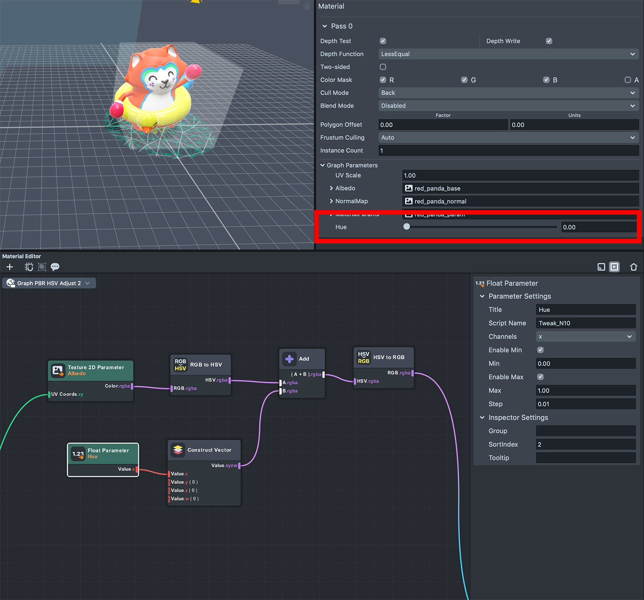Click the frame selection icon in Material Editor toolbar
644x600 pixels.
(x=42, y=267)
